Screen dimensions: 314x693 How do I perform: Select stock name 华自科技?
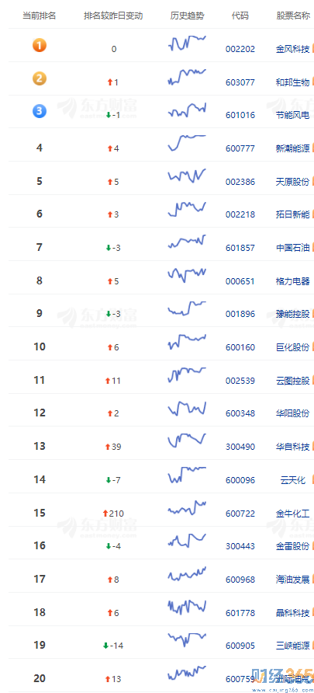click(293, 447)
